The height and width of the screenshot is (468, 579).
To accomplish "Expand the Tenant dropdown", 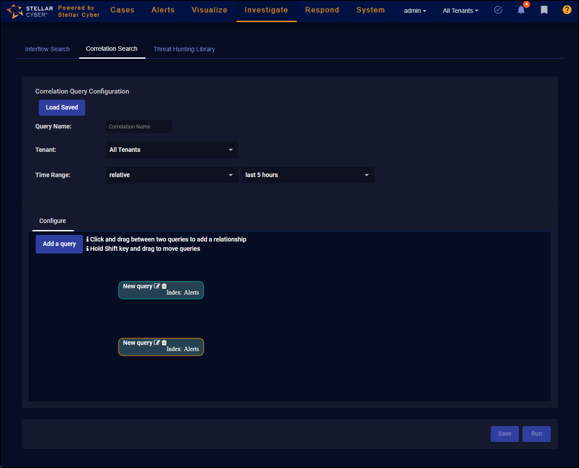I will (172, 150).
